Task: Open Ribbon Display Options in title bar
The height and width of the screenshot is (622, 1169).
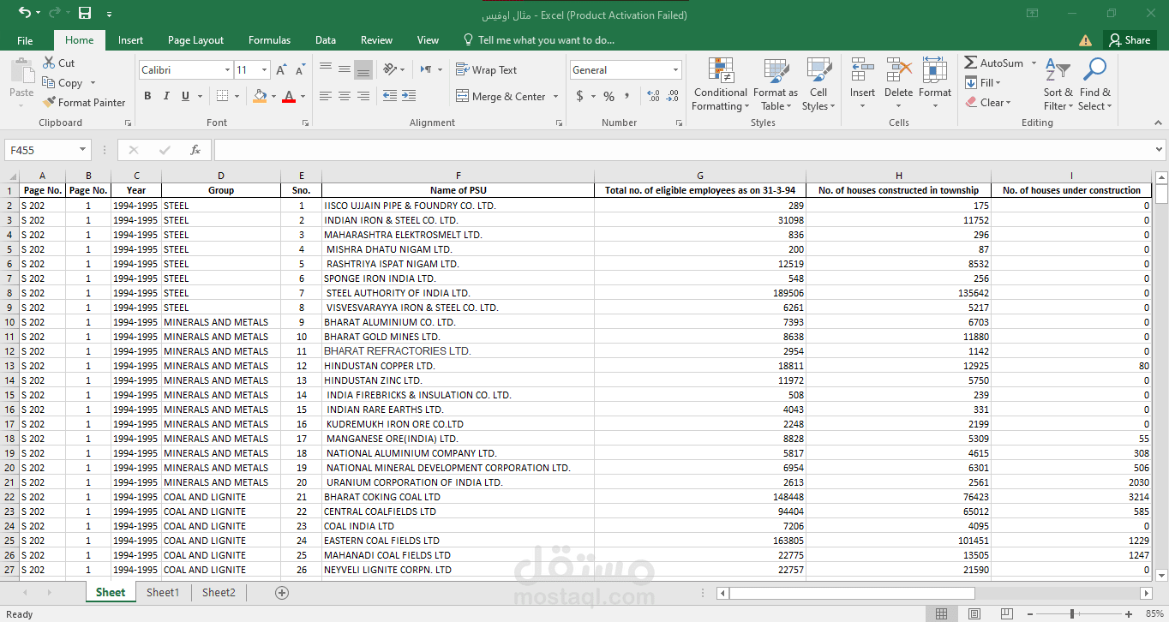Action: (x=1032, y=13)
